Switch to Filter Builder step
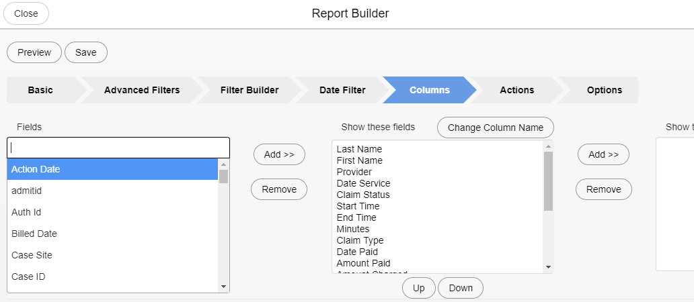The height and width of the screenshot is (302, 694). [249, 90]
